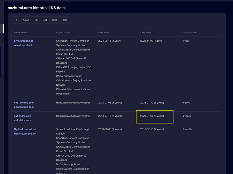Screen dimensions: 233x174
Task: Select China Telecom (Group) organization text
Action: (69, 76)
